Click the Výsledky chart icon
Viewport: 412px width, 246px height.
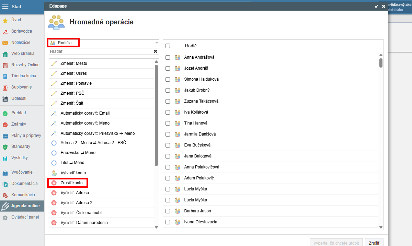click(x=5, y=158)
